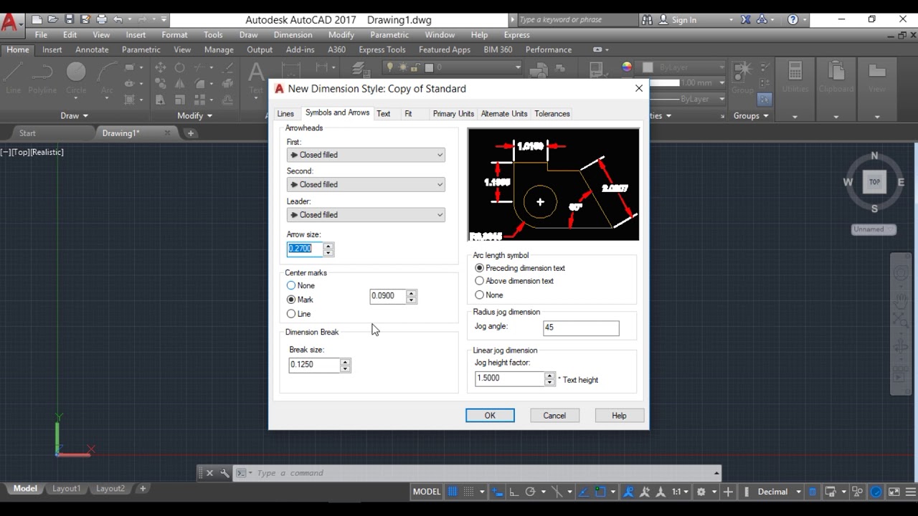Viewport: 918px width, 516px height.
Task: Expand the Modify ribbon panel
Action: click(x=194, y=115)
